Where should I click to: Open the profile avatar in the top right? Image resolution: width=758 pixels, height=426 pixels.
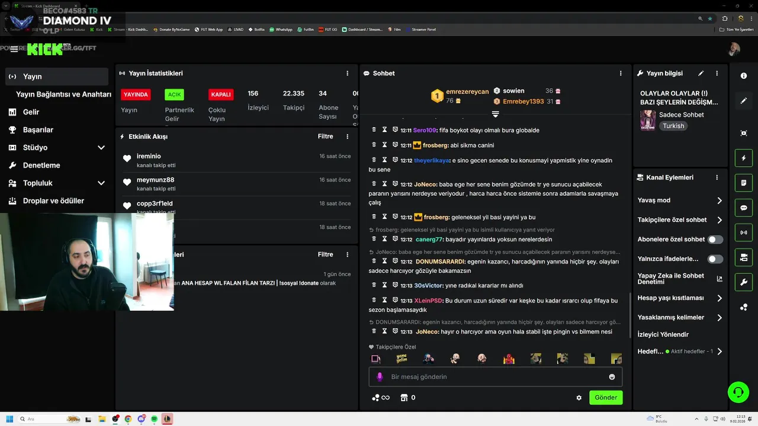point(734,49)
